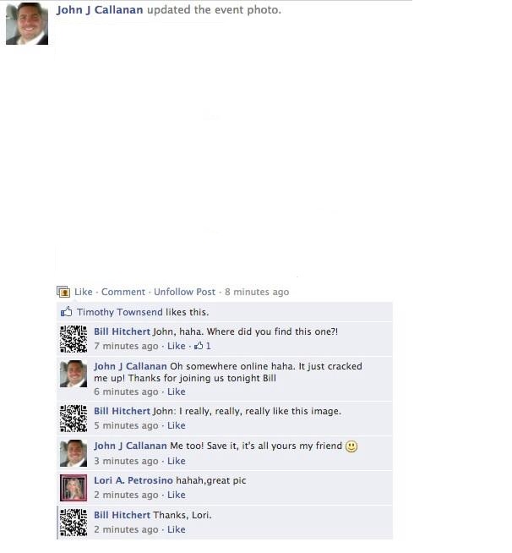Open Timothy Townsend's profile link
Screen dimensions: 512x553
120,312
